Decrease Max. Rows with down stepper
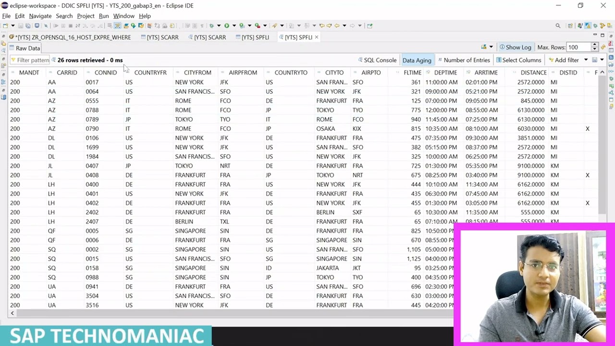The height and width of the screenshot is (346, 615). pos(594,49)
